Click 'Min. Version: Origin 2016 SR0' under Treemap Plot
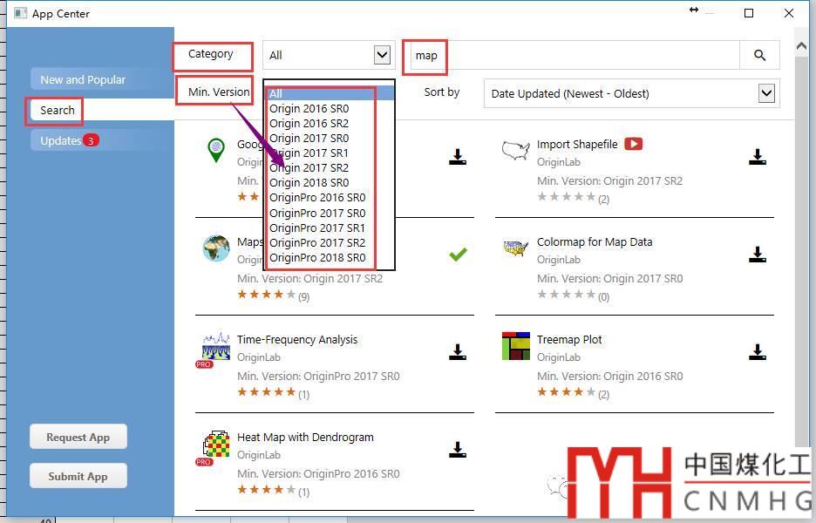Image resolution: width=816 pixels, height=523 pixels. click(610, 377)
